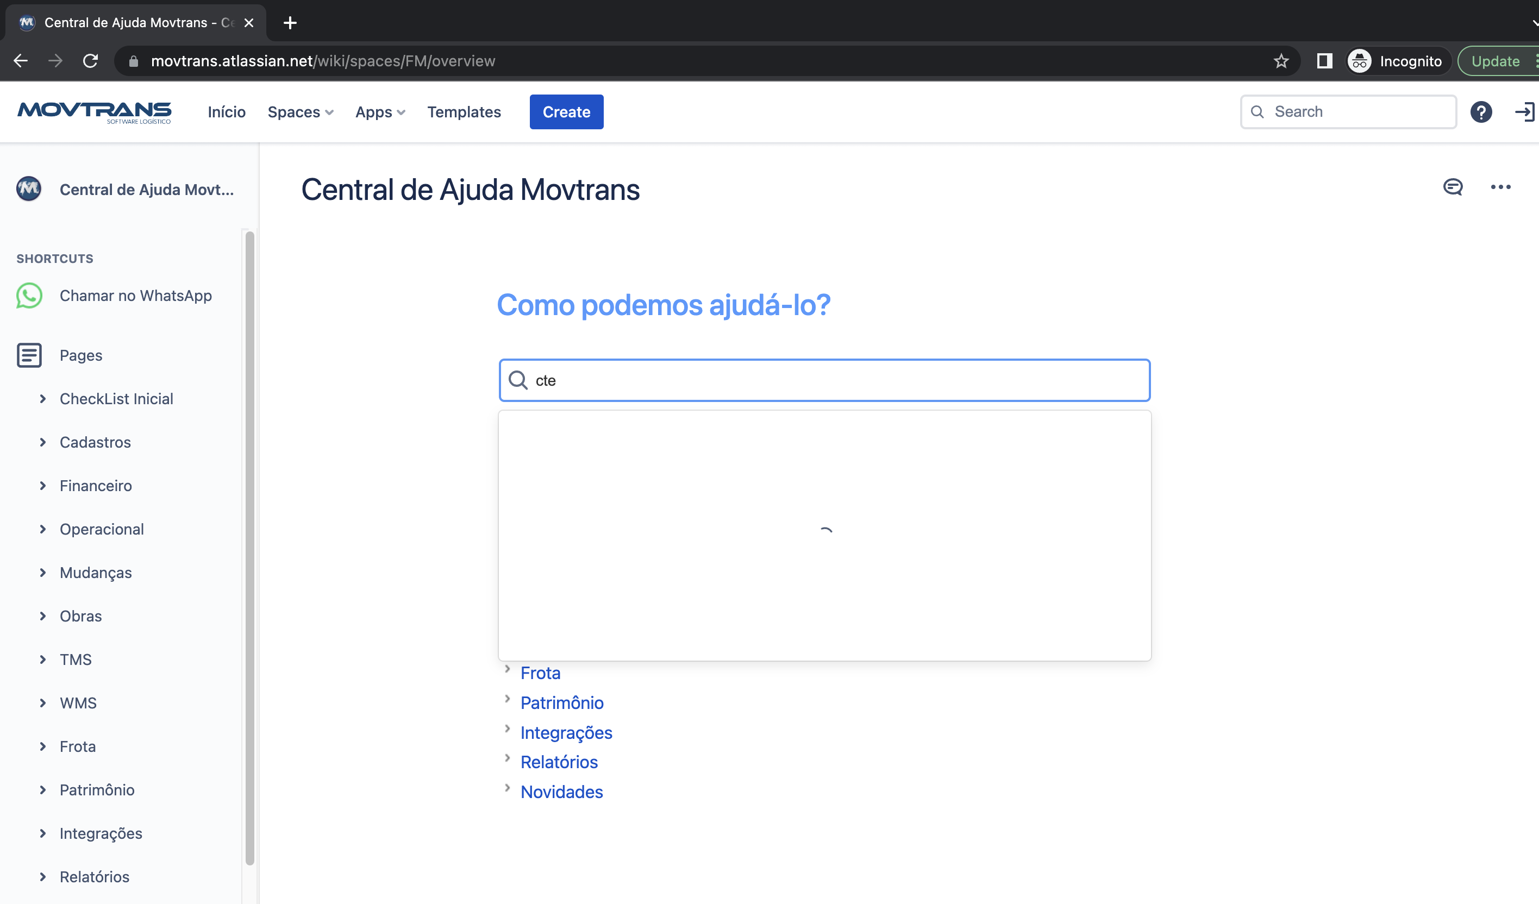Go to Início in the top navigation
Image resolution: width=1539 pixels, height=904 pixels.
click(227, 112)
